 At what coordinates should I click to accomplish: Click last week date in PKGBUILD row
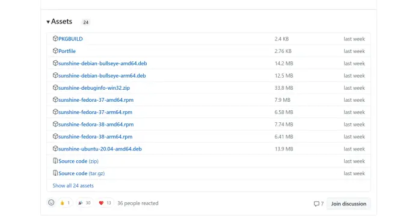(354, 39)
